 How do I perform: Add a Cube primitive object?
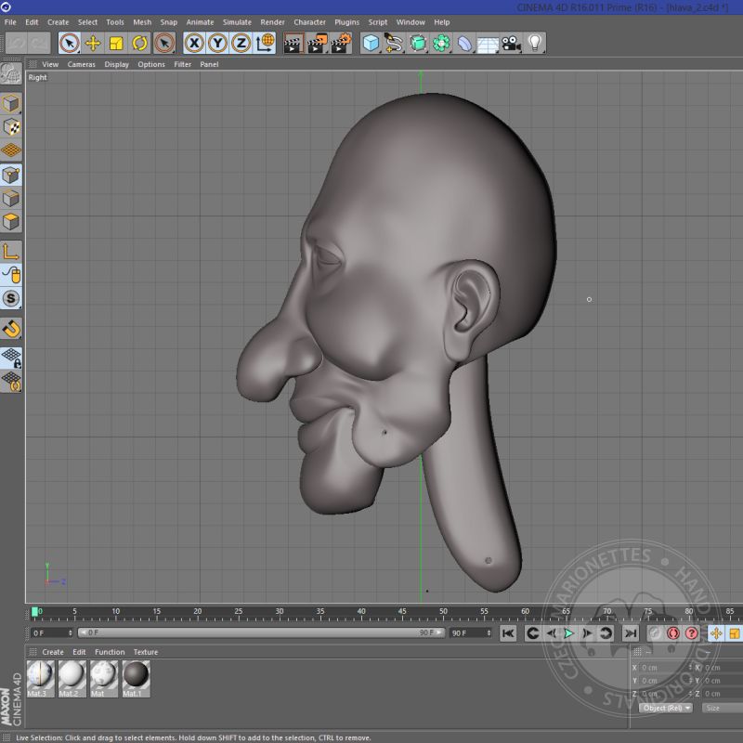click(x=371, y=43)
